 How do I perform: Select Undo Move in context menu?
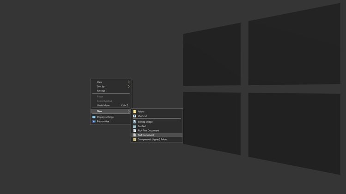coord(111,106)
